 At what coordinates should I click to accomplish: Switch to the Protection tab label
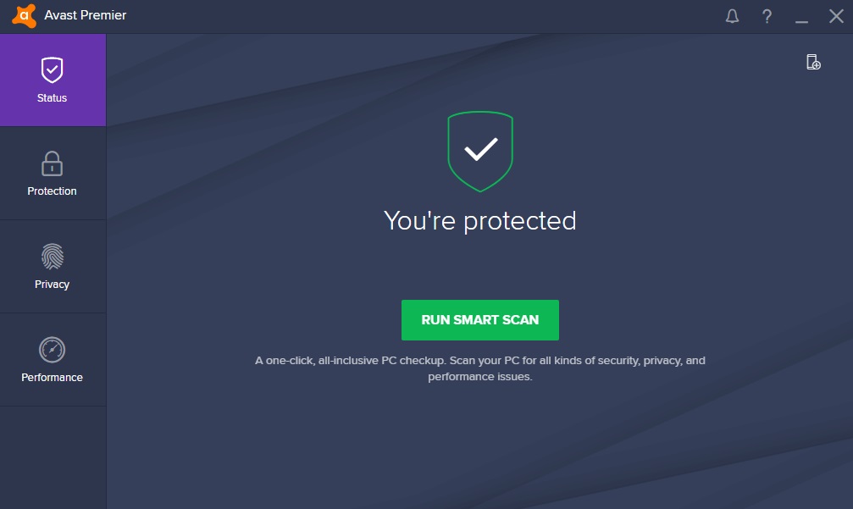52,191
